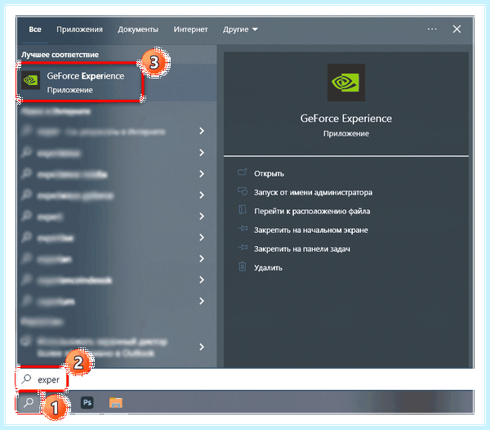
Task: Expand the fourth web search suggestion chevron
Action: click(x=202, y=195)
